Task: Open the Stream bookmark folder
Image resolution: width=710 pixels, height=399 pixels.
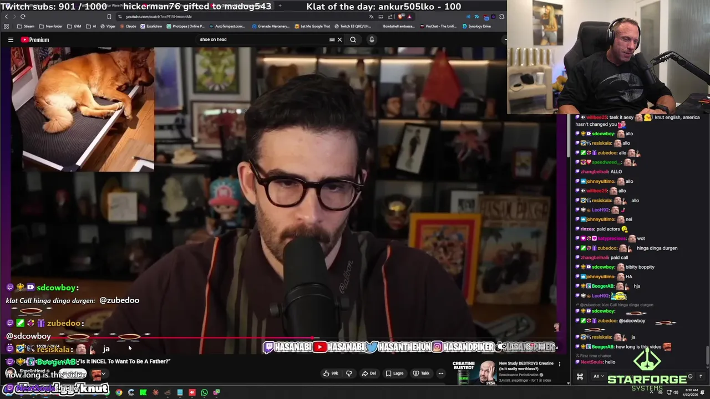Action: pyautogui.click(x=26, y=26)
